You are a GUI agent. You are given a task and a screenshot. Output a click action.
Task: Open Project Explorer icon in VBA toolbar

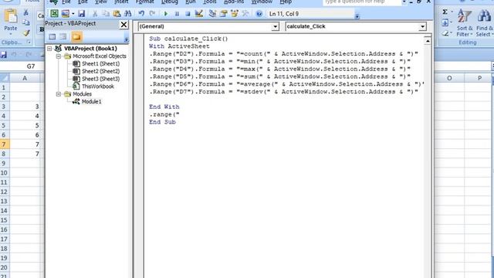point(212,14)
